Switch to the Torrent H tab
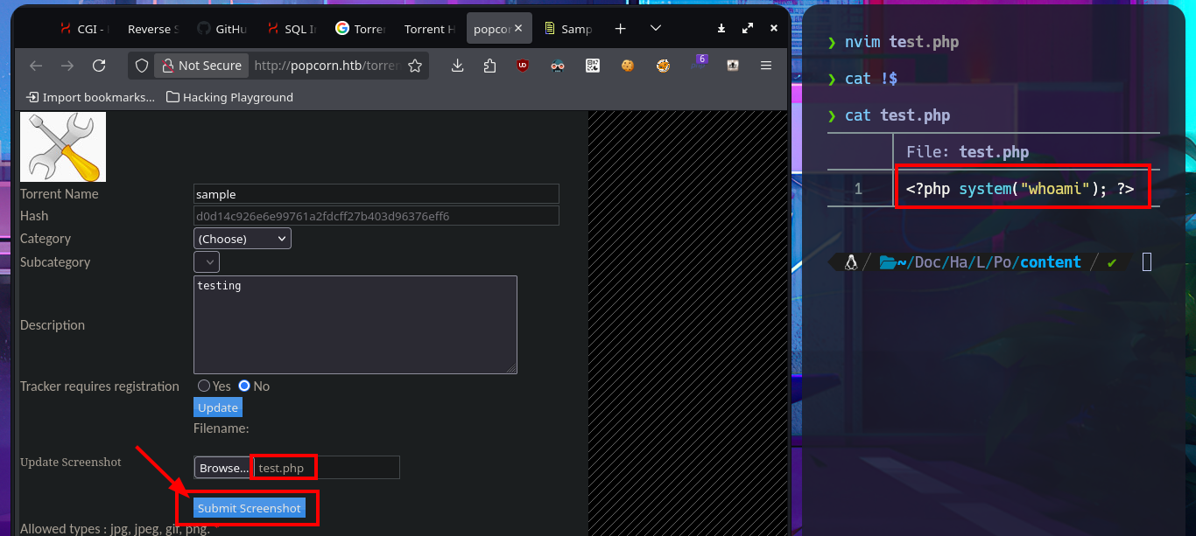 tap(429, 29)
